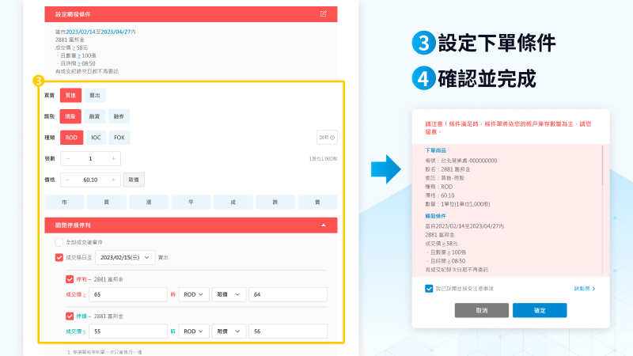The width and height of the screenshot is (633, 356).
Task: Open the ROD dropdown in 停利 row
Action: (x=193, y=294)
